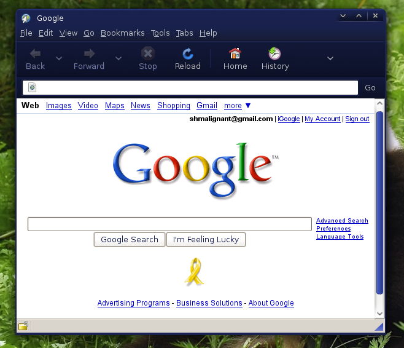The width and height of the screenshot is (404, 348).
Task: Shade window with title bar down chevron
Action: 343,16
